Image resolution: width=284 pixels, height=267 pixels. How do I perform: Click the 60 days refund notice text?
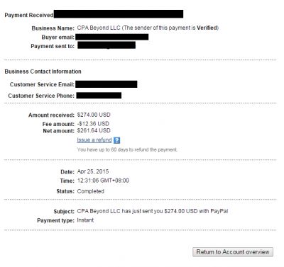point(127,149)
